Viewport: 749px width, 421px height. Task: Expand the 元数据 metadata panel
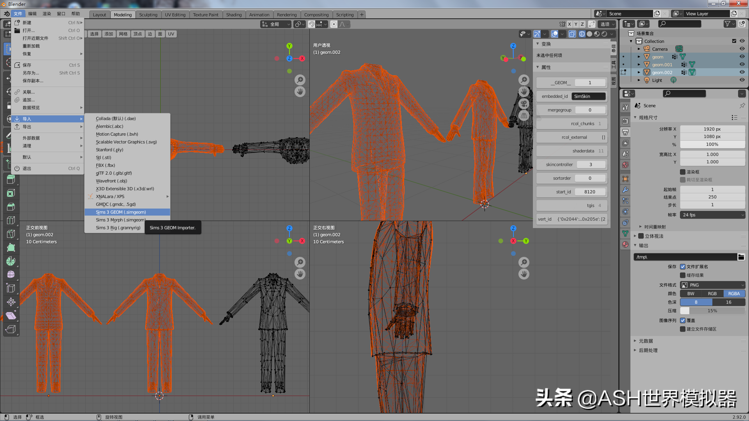(646, 341)
